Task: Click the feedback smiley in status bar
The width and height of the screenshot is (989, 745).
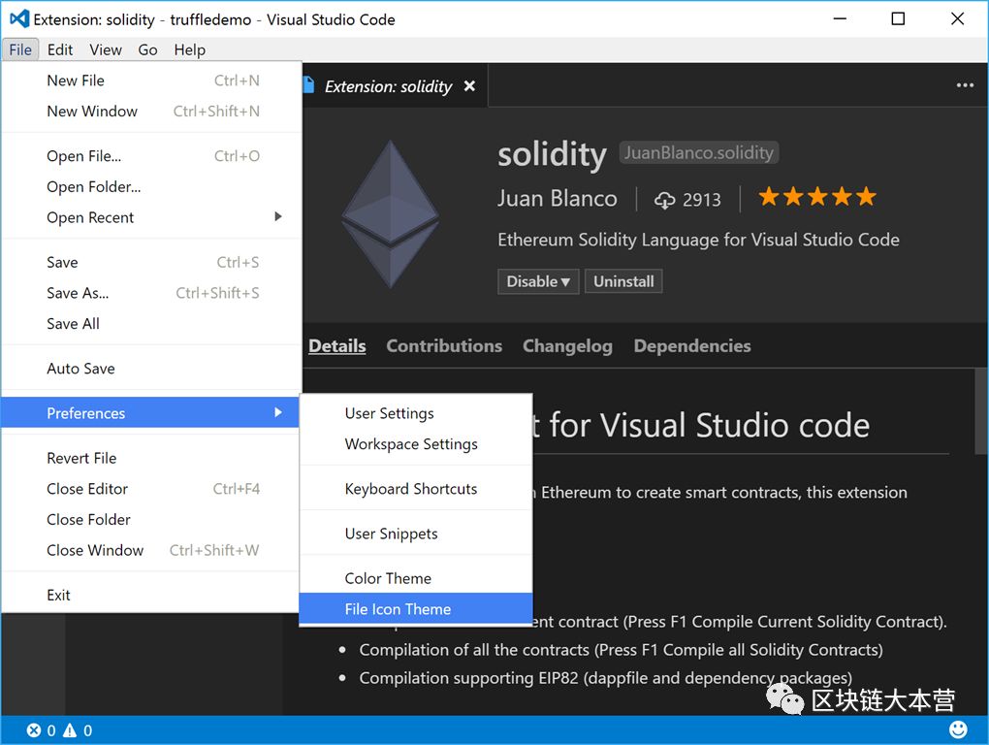Action: [958, 729]
